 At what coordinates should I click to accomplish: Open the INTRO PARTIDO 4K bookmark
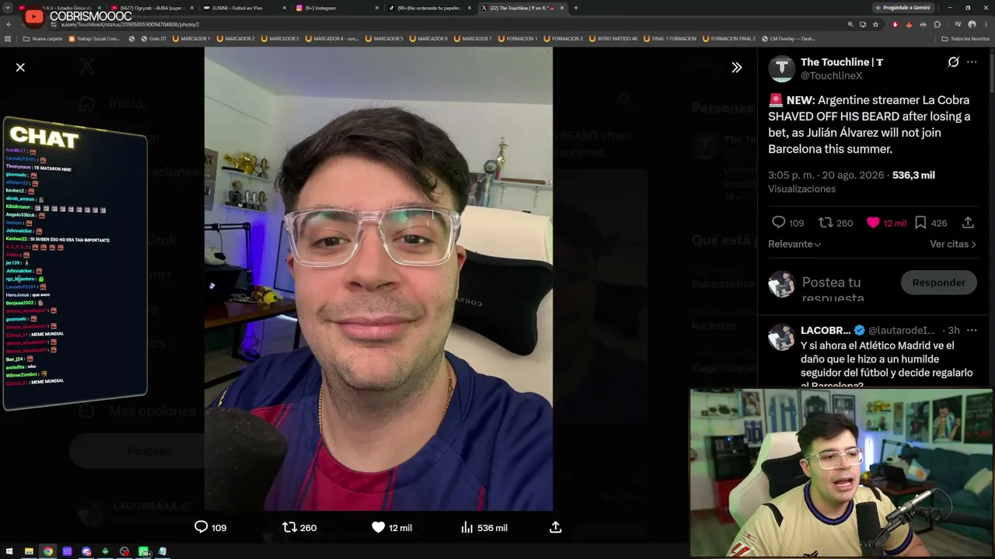tap(613, 38)
